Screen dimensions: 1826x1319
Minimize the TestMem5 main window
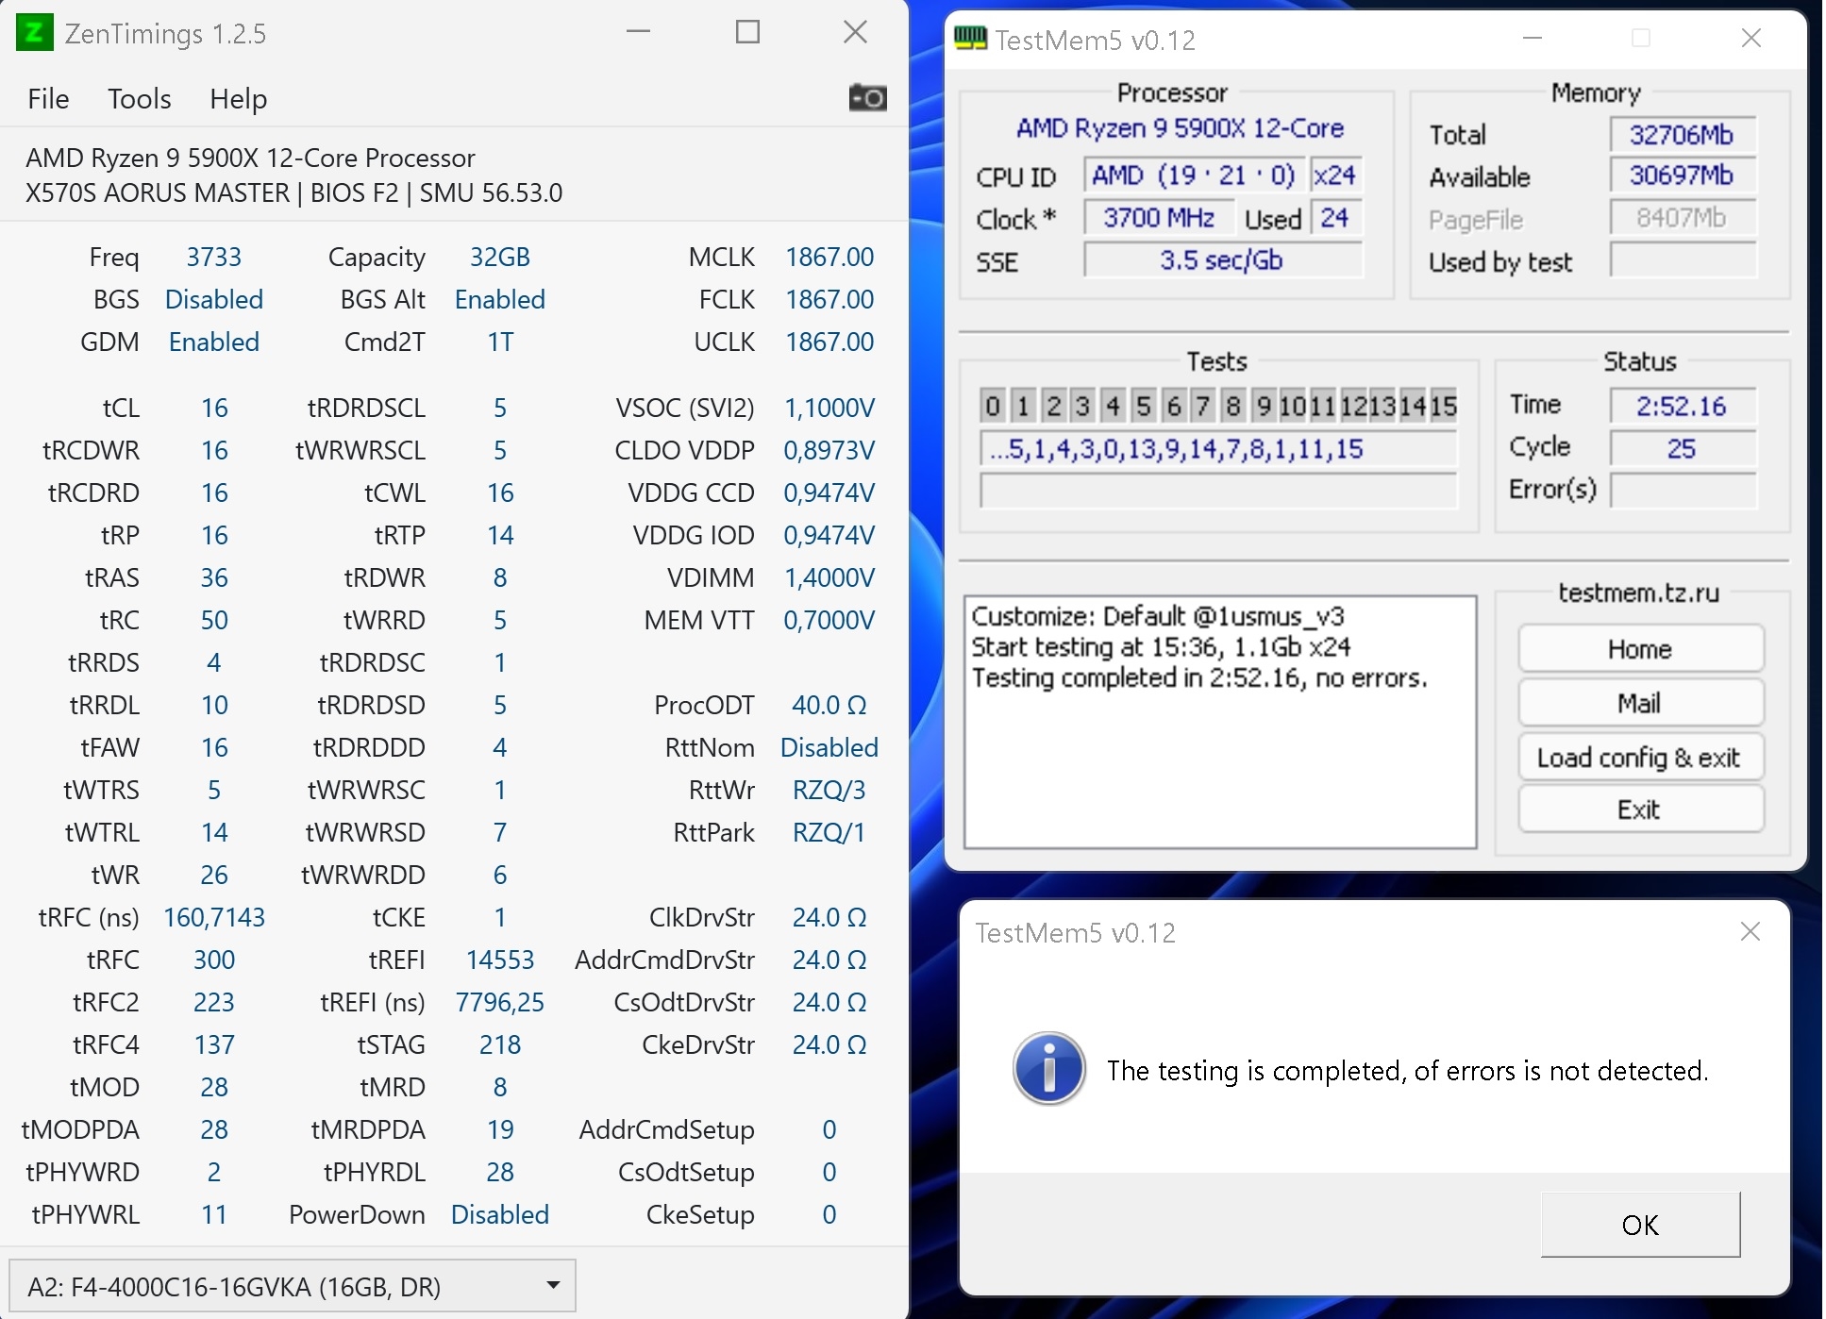1533,39
